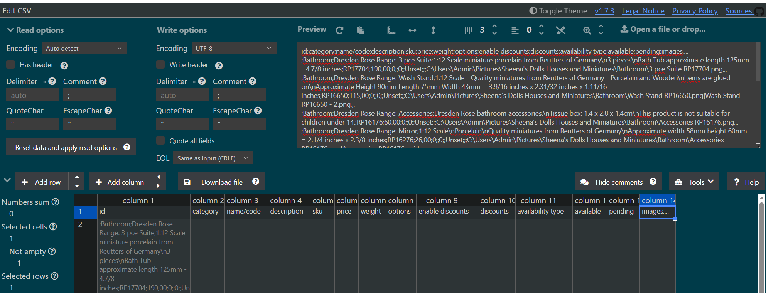Open the read Encoding Auto detect dropdown

84,48
